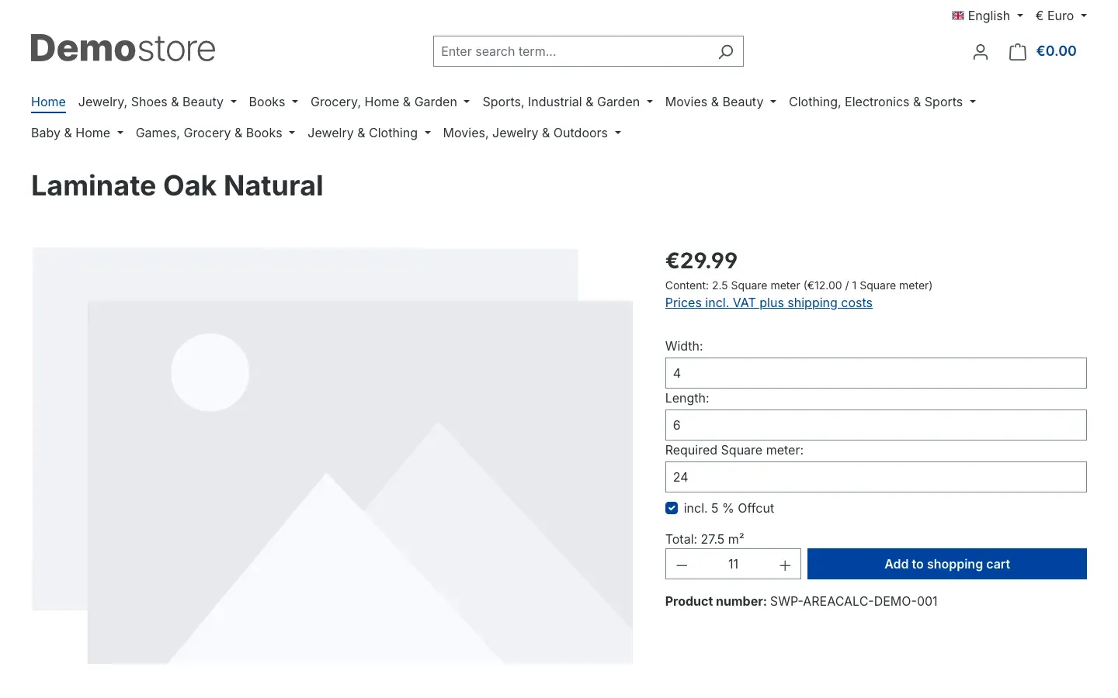
Task: Click the Width input field
Action: [x=876, y=373]
